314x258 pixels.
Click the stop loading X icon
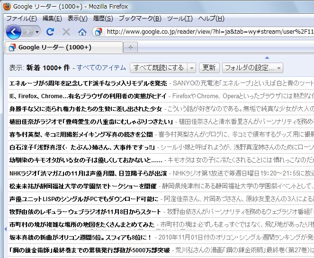click(66, 32)
